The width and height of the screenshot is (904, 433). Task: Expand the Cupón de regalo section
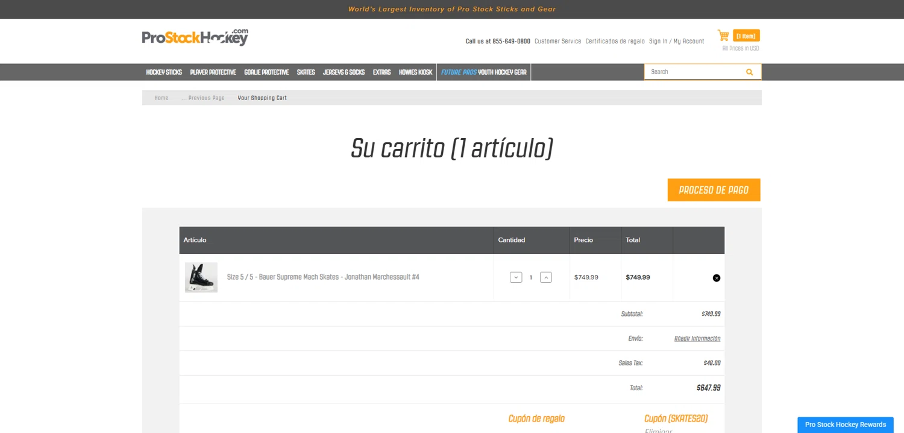536,419
